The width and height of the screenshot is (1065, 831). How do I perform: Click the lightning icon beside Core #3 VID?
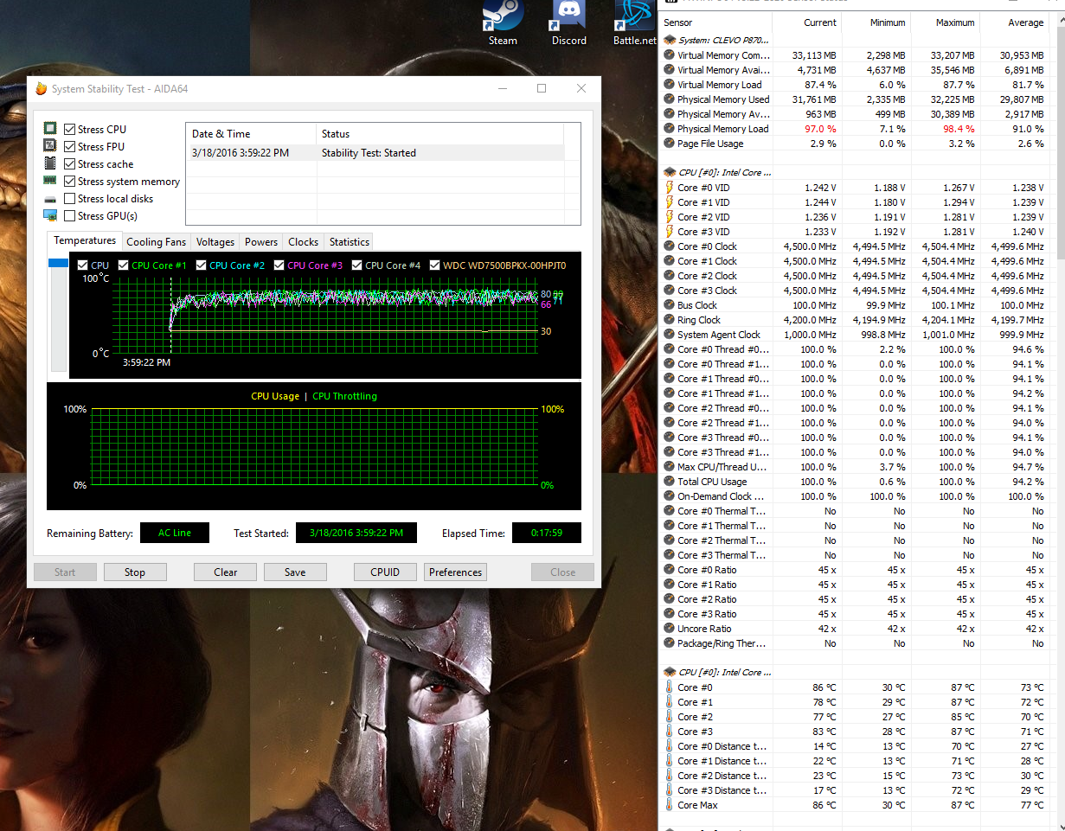pos(669,232)
